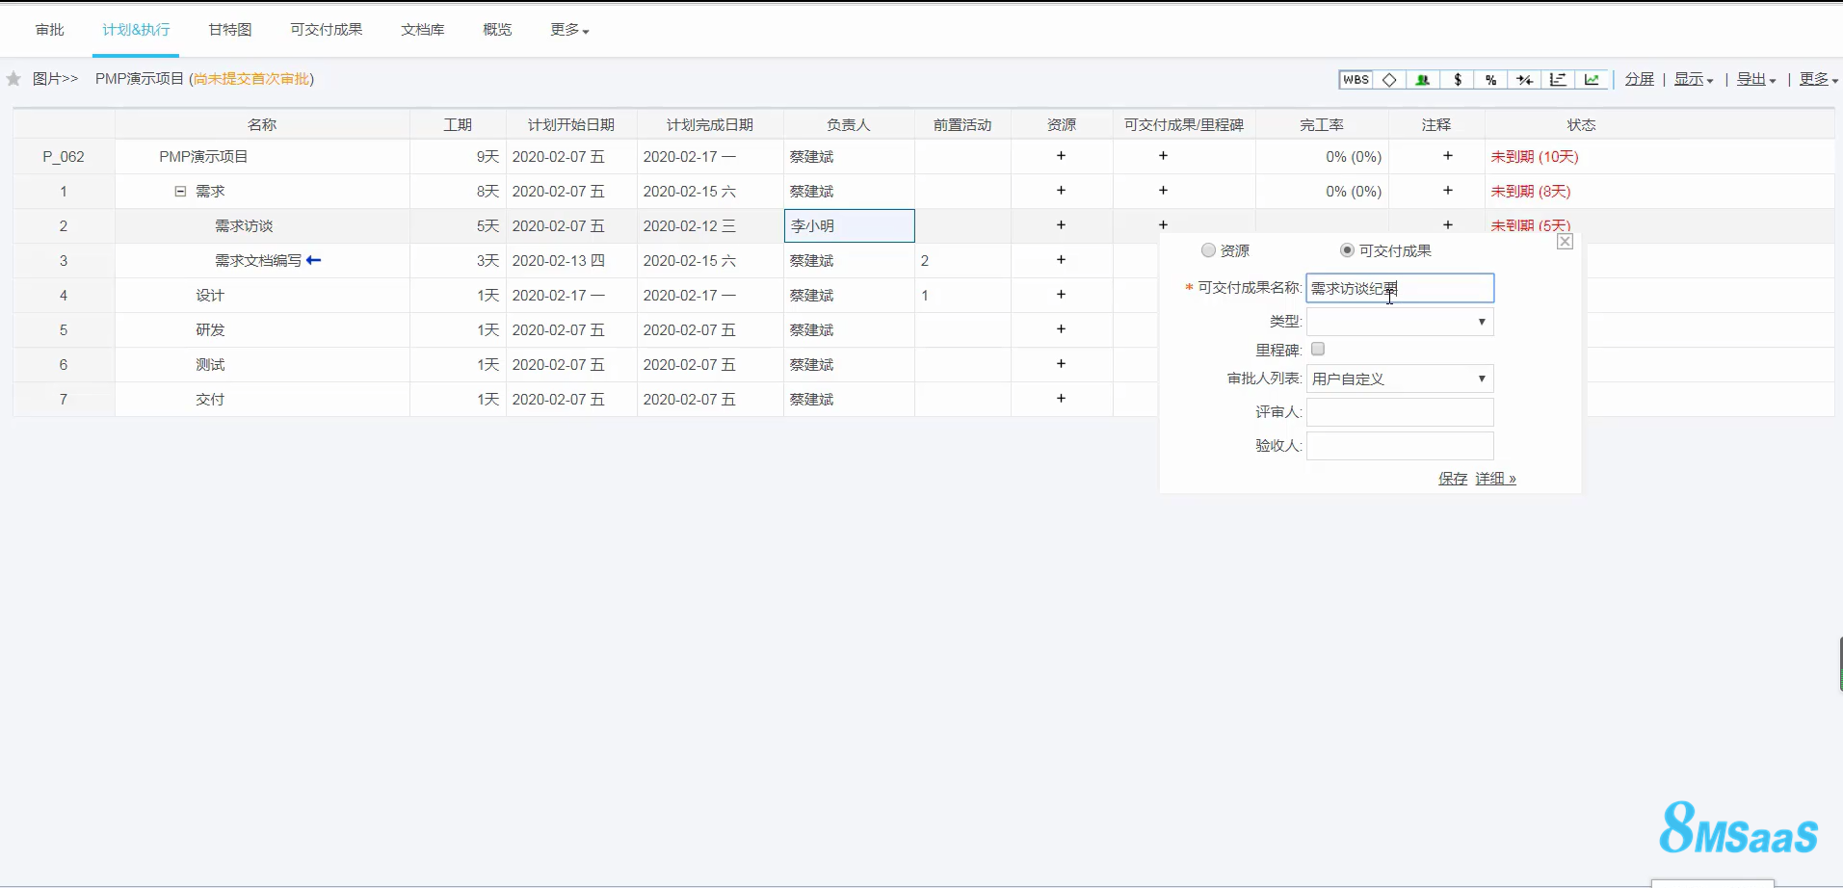Switch to the 计划&执行 tab

[136, 30]
